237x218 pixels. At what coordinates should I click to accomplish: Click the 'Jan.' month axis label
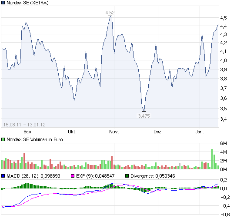pos(200,132)
